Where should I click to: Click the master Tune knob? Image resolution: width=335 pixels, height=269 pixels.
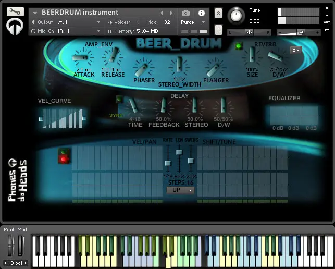(x=236, y=16)
